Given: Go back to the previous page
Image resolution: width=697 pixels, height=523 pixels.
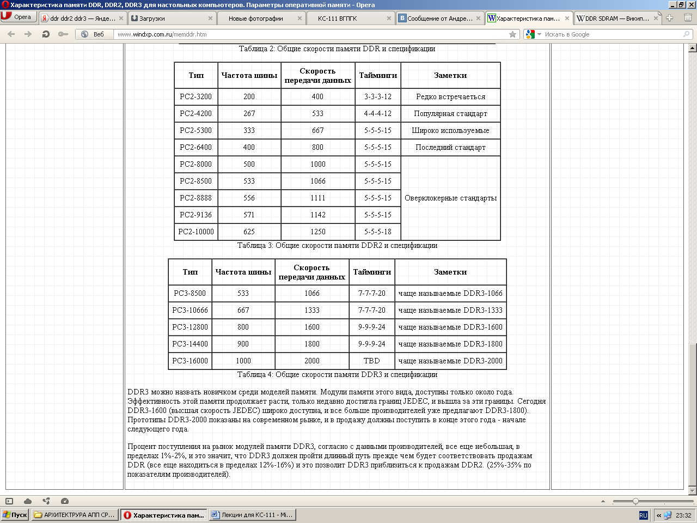Looking at the screenshot, I should tap(11, 34).
